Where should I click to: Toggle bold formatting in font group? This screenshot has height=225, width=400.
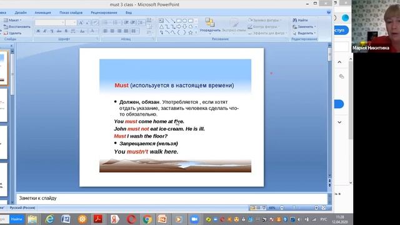point(38,31)
